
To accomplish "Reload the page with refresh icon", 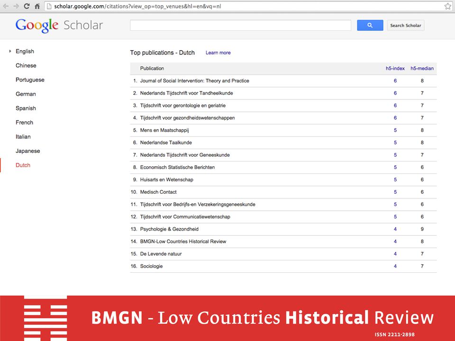I will 27,6.
